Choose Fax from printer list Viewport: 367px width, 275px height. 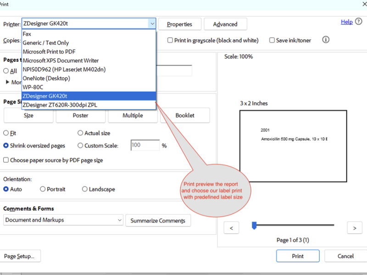point(89,34)
